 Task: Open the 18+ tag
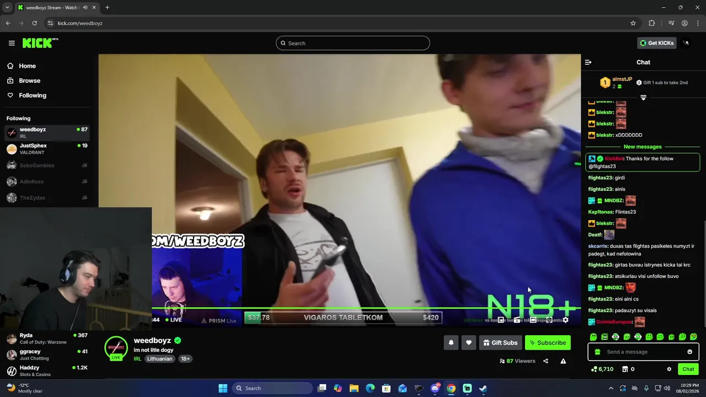185,359
